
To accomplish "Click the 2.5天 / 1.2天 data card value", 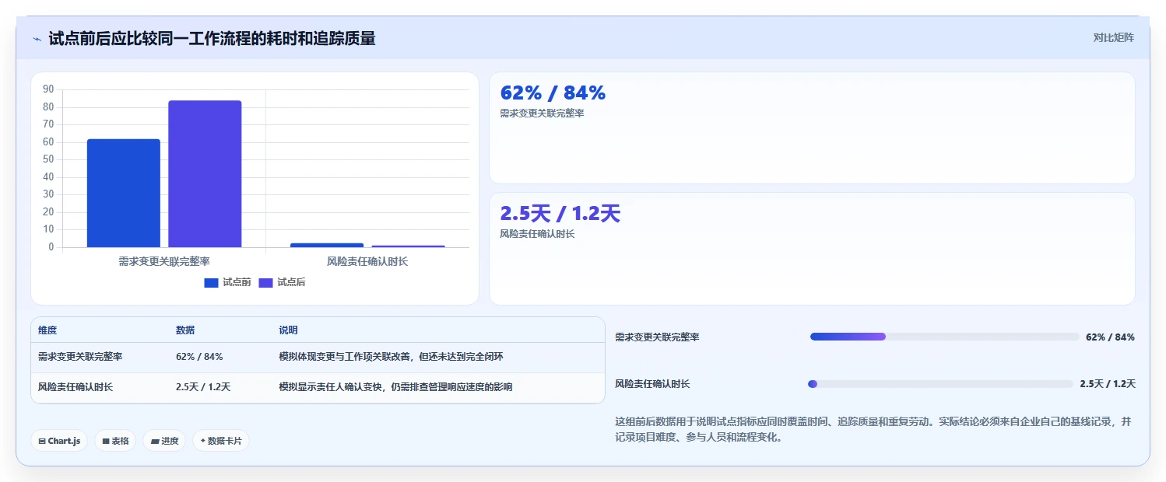I will tap(560, 214).
